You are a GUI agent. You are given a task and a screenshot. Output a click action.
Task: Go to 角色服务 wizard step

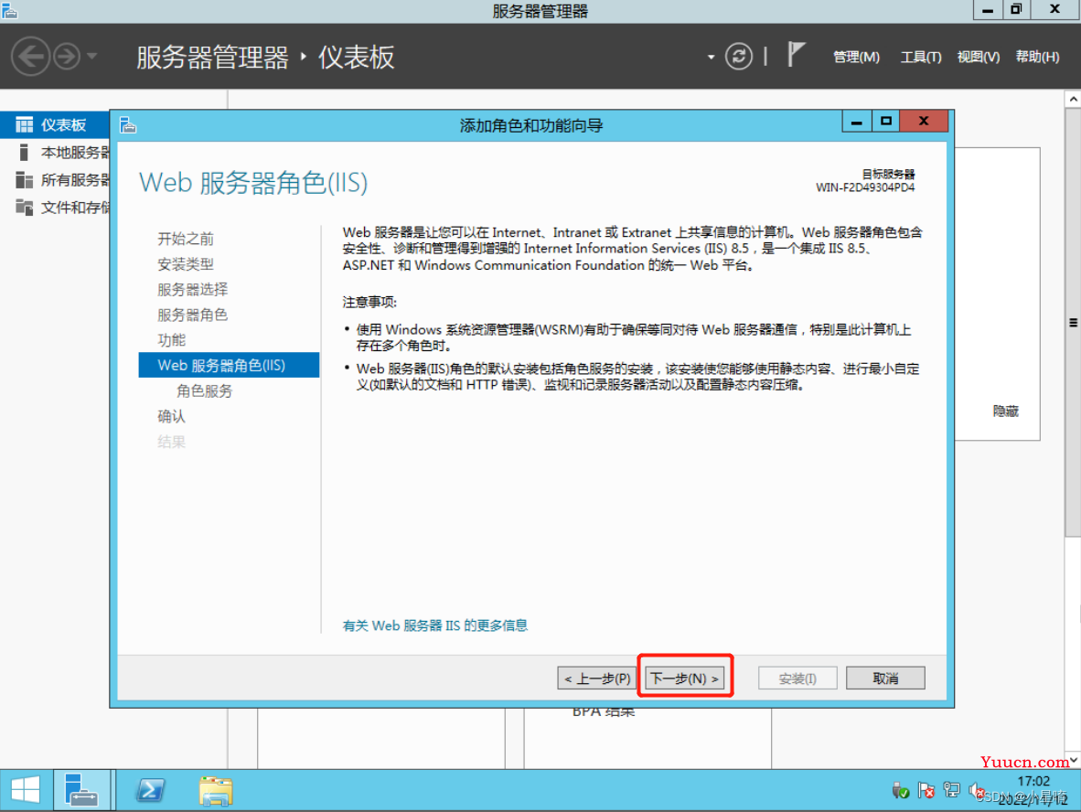click(205, 391)
